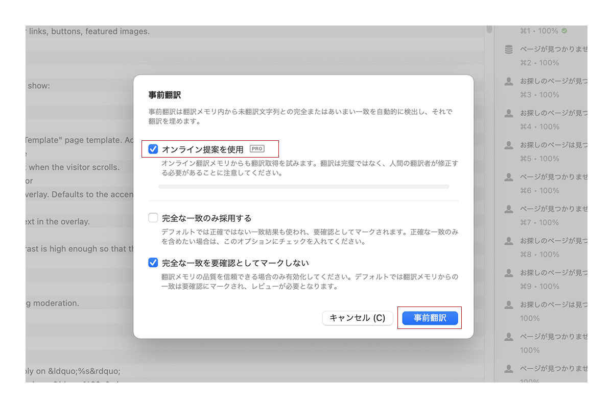Image resolution: width=613 pixels, height=408 pixels.
Task: Select suggestion text above ⌘9 • 100%
Action: point(554,273)
